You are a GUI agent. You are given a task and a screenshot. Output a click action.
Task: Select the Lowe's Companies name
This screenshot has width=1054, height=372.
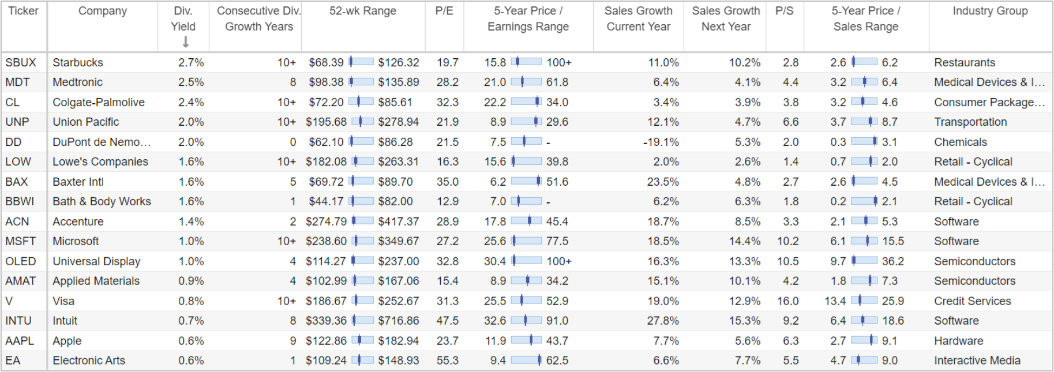(x=100, y=161)
